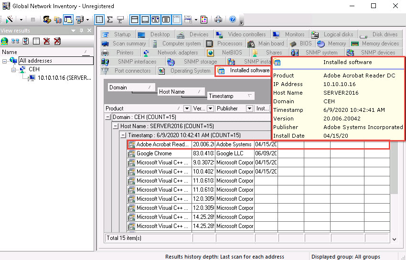The image size is (406, 260).
Task: Open the Network adapters tab
Action: click(x=173, y=53)
